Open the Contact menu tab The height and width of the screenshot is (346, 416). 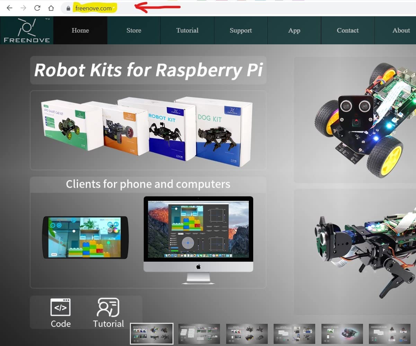[348, 30]
